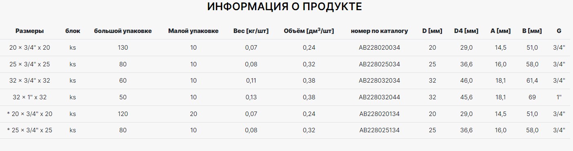Select the блок column header
Screen dimensions: 573x151
click(73, 31)
